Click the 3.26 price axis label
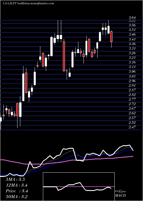This screenshot has width=143, height=201. (x=132, y=53)
